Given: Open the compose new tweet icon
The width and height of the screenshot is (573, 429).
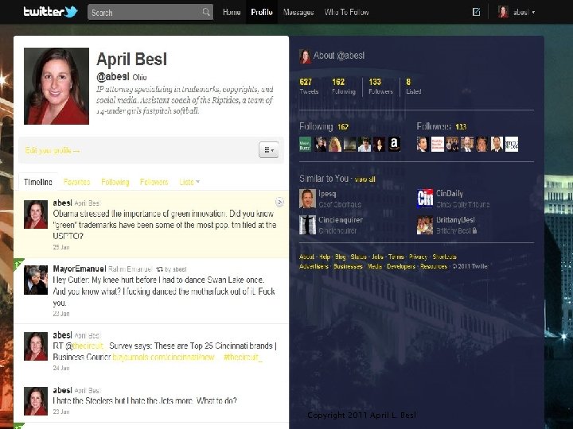Looking at the screenshot, I should pos(476,12).
